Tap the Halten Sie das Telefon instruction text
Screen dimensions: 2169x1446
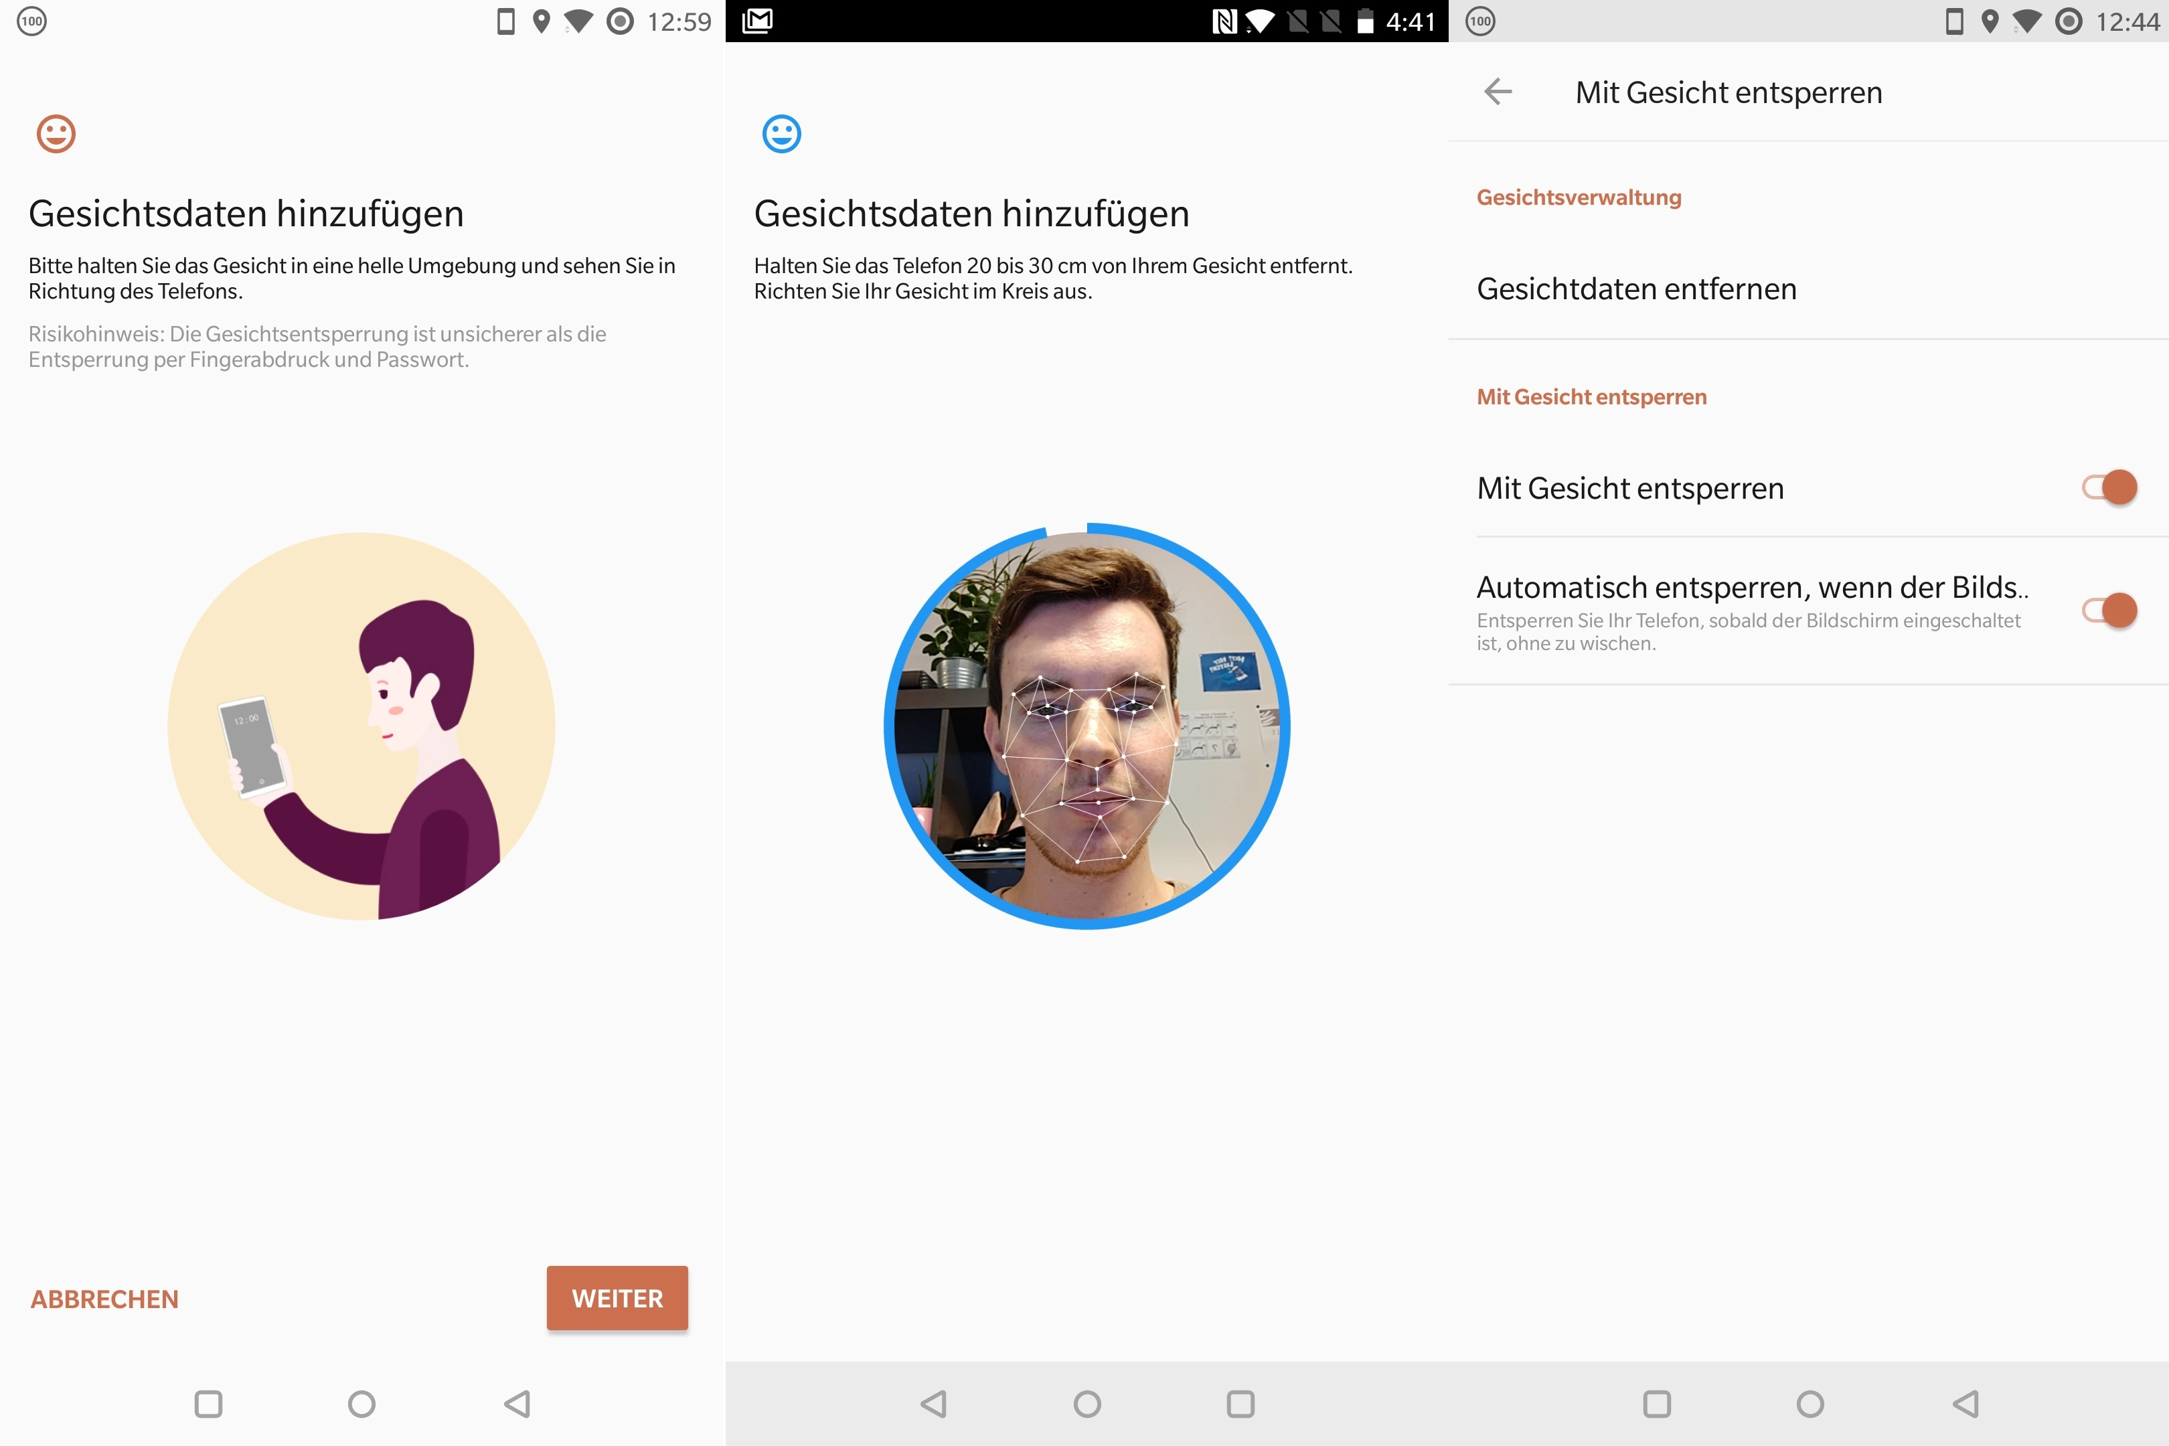1053,278
